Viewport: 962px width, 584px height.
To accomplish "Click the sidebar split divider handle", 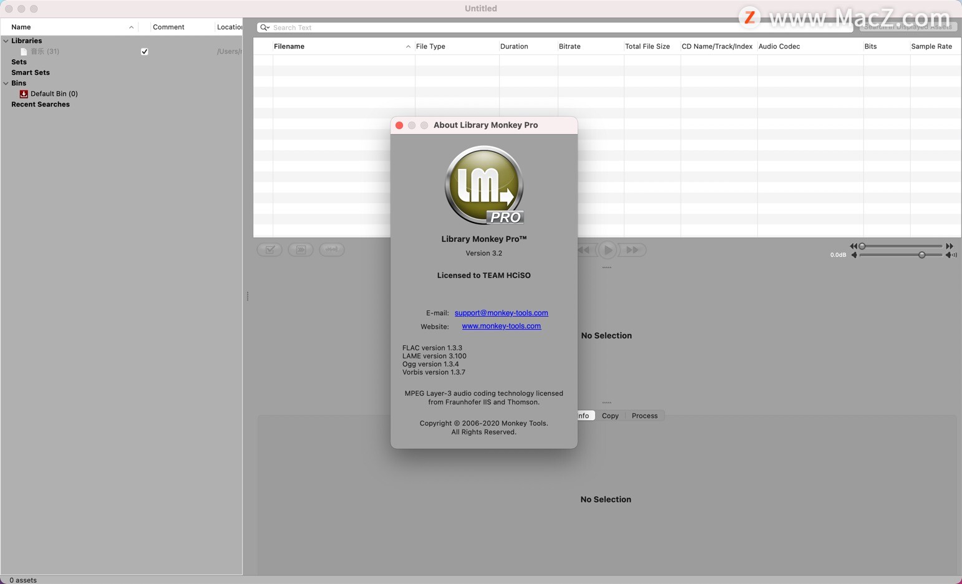I will pos(248,296).
